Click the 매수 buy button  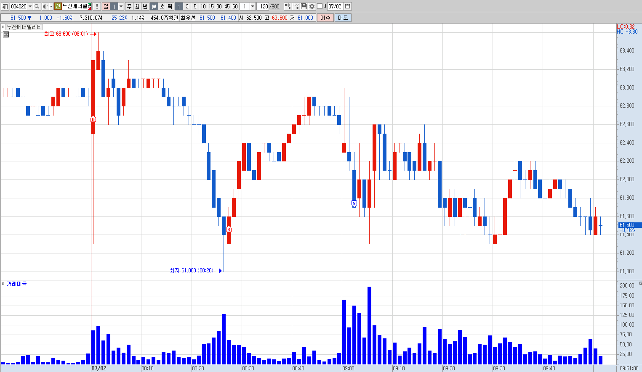tap(325, 18)
